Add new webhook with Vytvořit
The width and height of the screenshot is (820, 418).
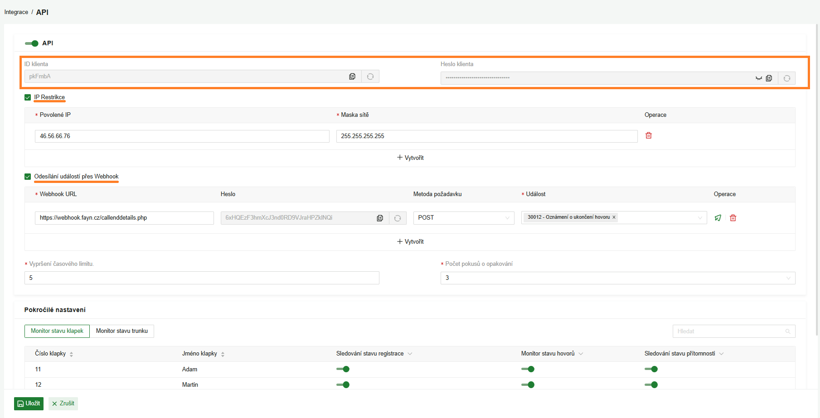[410, 241]
